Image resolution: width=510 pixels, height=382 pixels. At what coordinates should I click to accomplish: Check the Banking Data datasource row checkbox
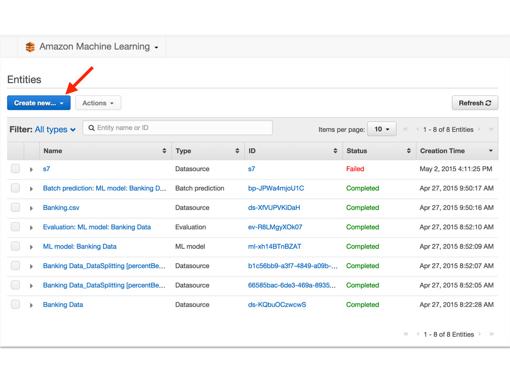pos(15,304)
